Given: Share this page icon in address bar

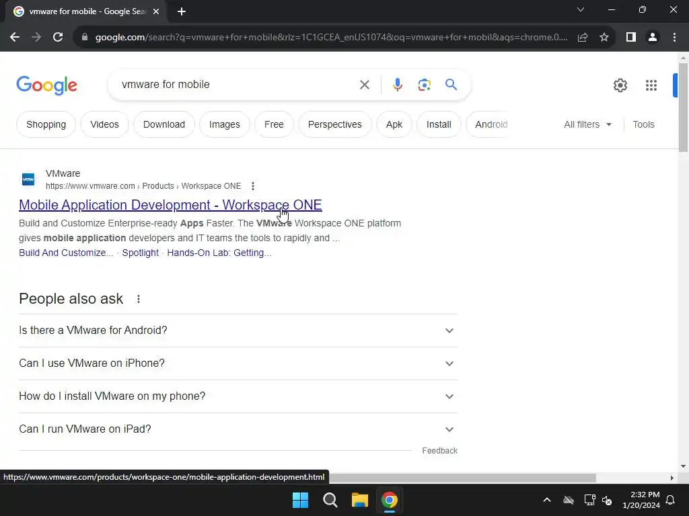Looking at the screenshot, I should coord(583,38).
